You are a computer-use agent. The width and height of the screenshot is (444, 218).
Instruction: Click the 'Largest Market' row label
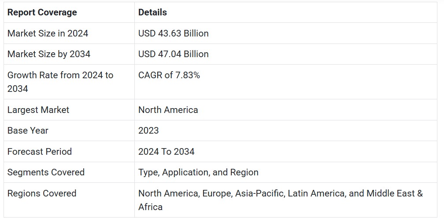point(38,109)
